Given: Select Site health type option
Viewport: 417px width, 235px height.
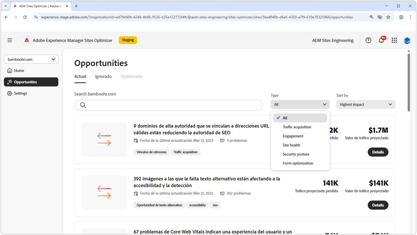Looking at the screenshot, I should (300, 145).
